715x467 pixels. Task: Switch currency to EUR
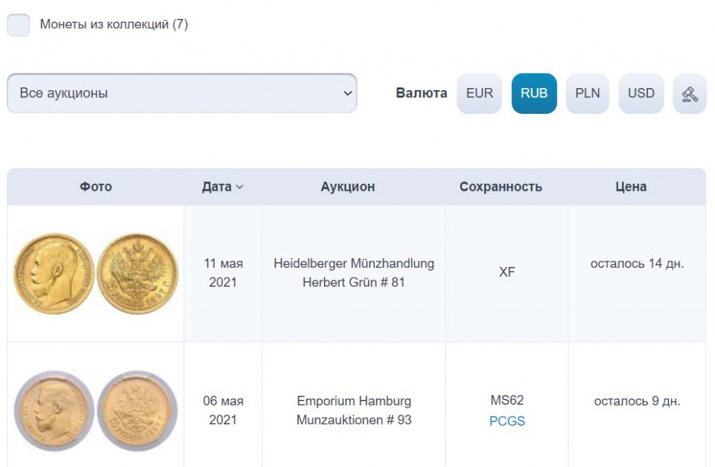coord(480,94)
